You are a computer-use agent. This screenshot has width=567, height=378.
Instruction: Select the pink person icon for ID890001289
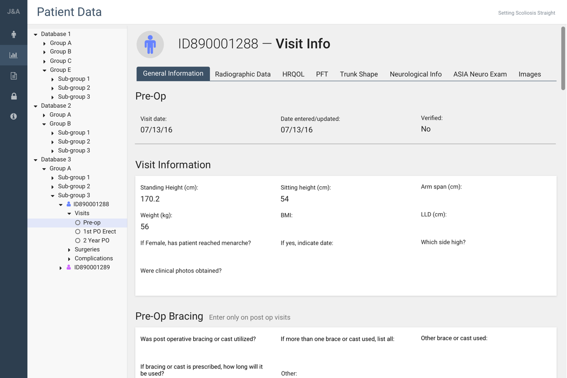pos(69,267)
